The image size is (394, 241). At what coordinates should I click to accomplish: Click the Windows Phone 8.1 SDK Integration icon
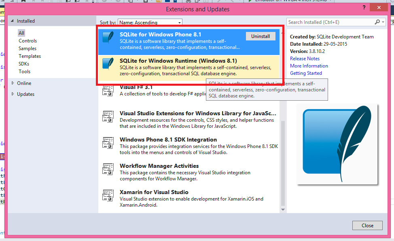(x=108, y=143)
